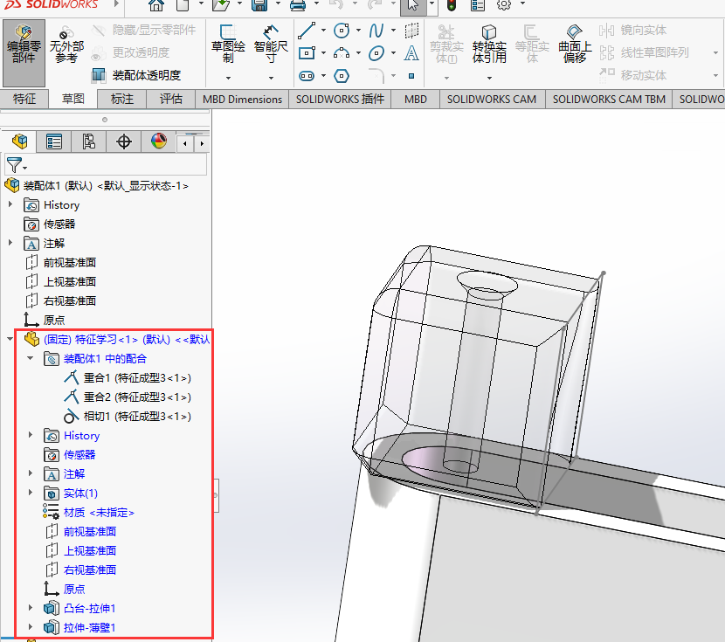Screen dimensions: 725x642
Task: Select mate 重合2 (特征成型3<1>)
Action: click(x=128, y=397)
